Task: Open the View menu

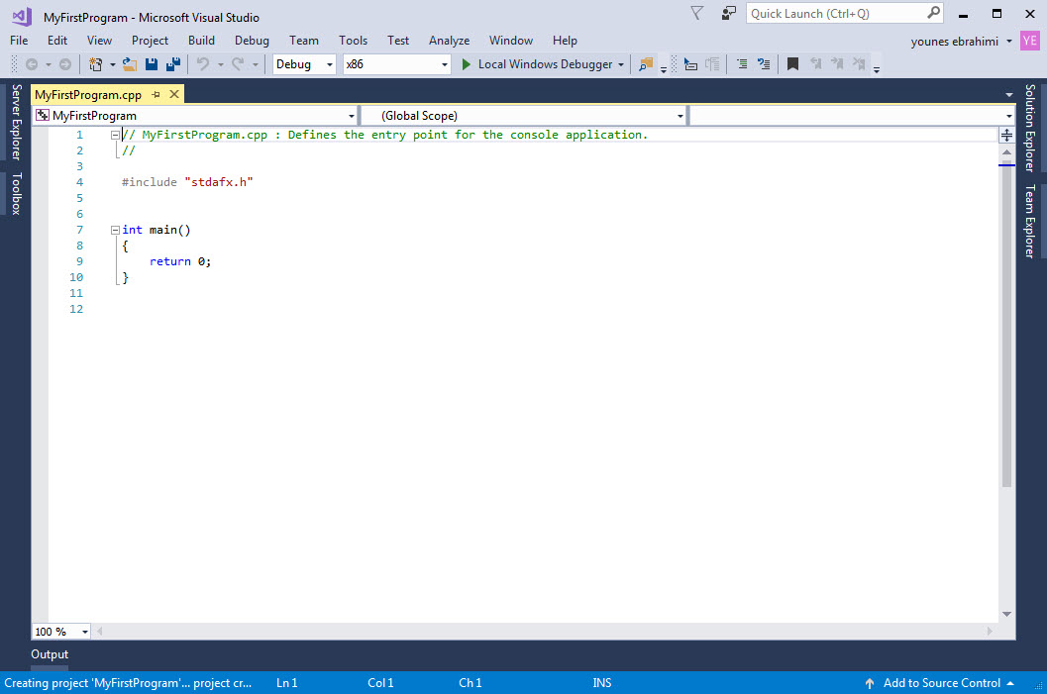Action: click(x=99, y=41)
